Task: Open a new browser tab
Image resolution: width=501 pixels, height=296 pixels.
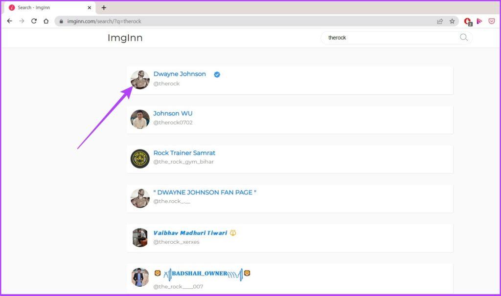Action: pos(104,8)
